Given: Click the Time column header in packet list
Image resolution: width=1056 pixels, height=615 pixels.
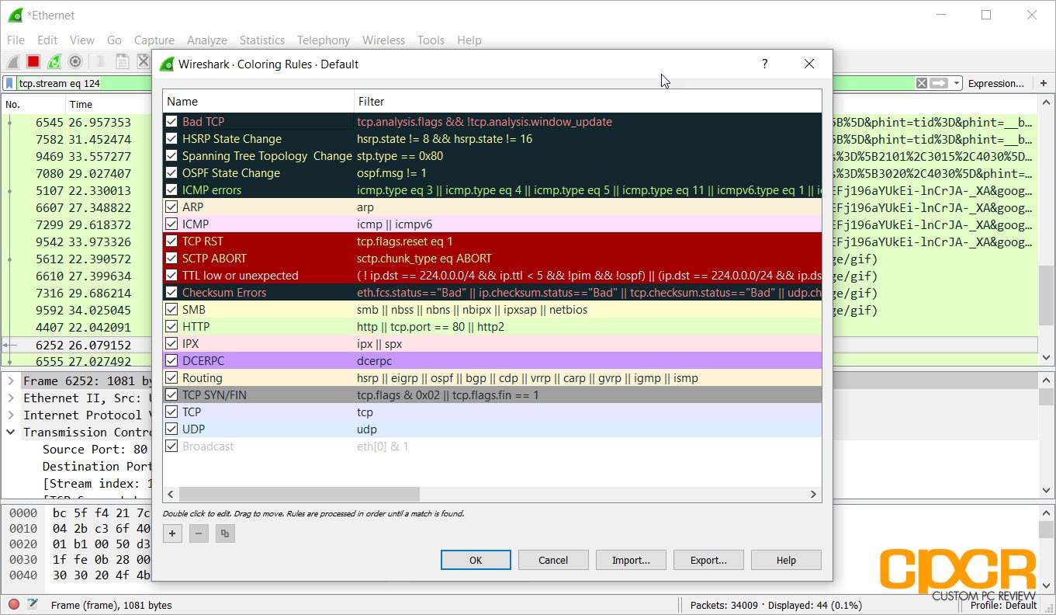Looking at the screenshot, I should click(x=81, y=104).
